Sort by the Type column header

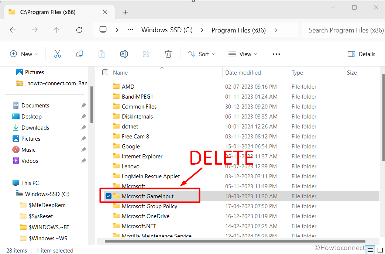[297, 73]
